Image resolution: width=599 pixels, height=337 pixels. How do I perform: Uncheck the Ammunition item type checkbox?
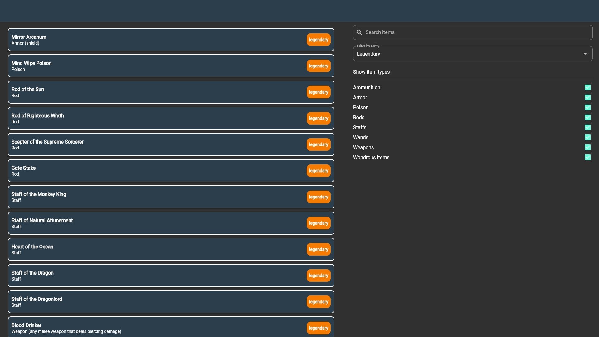coord(587,88)
